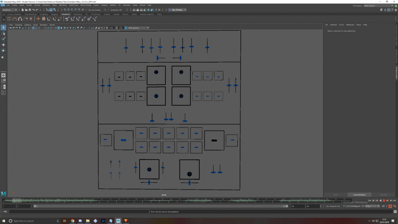Open the Workspace Maya Classic dropdown

pos(378,5)
